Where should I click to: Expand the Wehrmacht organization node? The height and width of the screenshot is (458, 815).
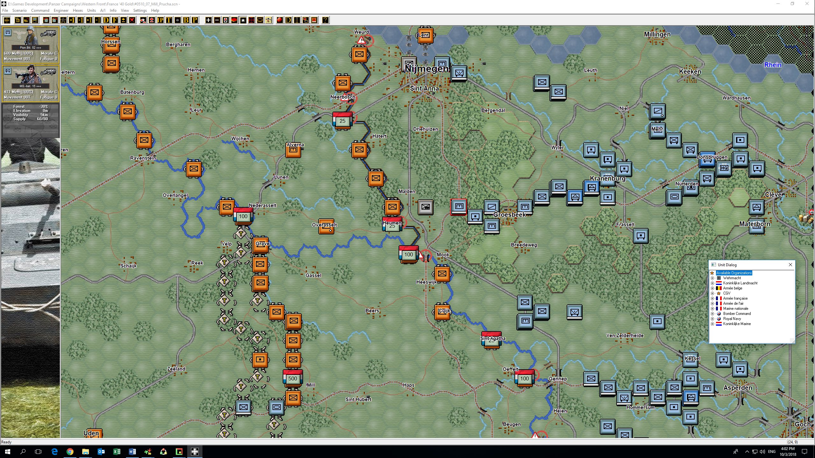pos(712,278)
